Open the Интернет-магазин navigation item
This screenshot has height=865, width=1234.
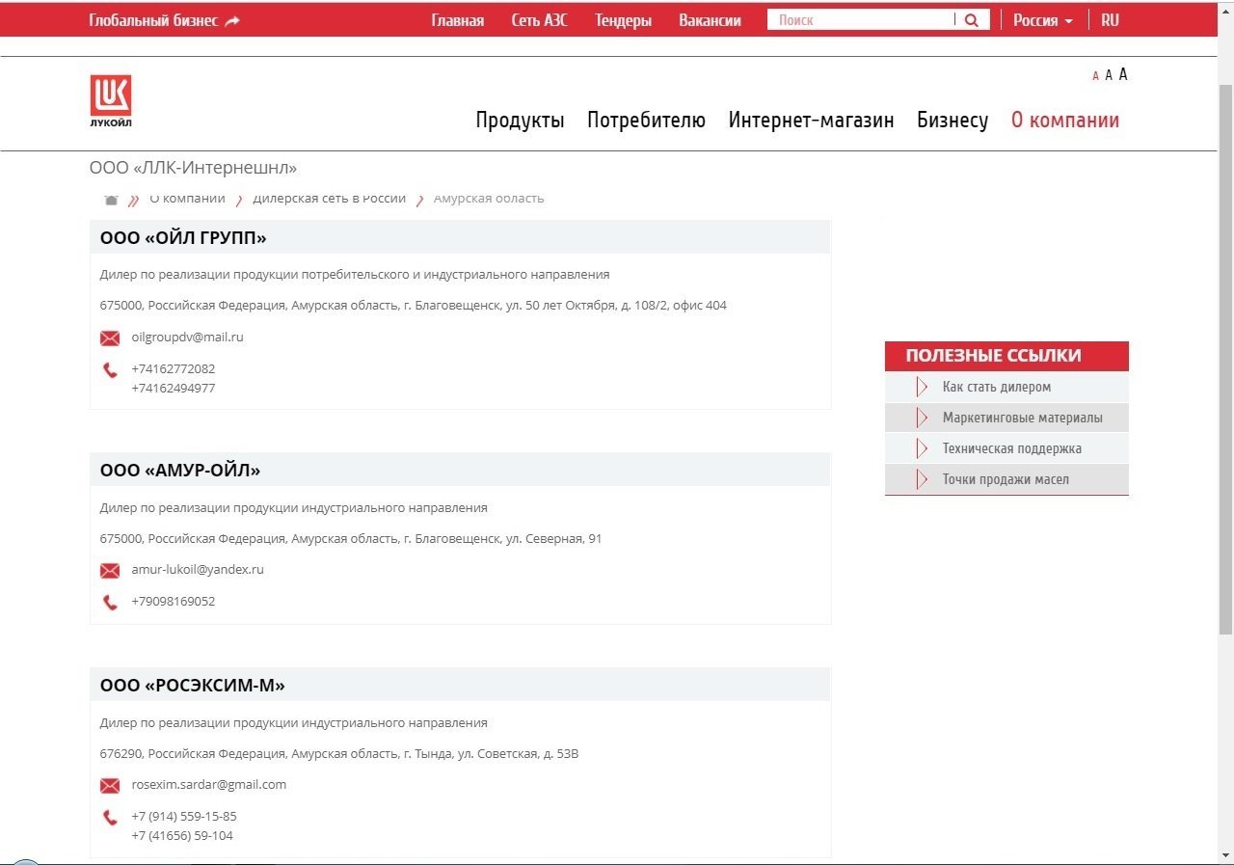pos(811,121)
